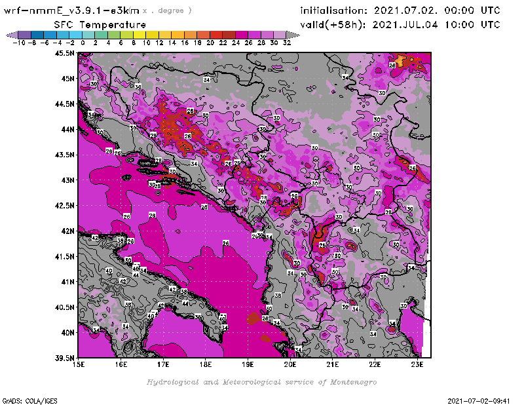
Task: Click the '6' value under the colorbar
Action: 121,43
